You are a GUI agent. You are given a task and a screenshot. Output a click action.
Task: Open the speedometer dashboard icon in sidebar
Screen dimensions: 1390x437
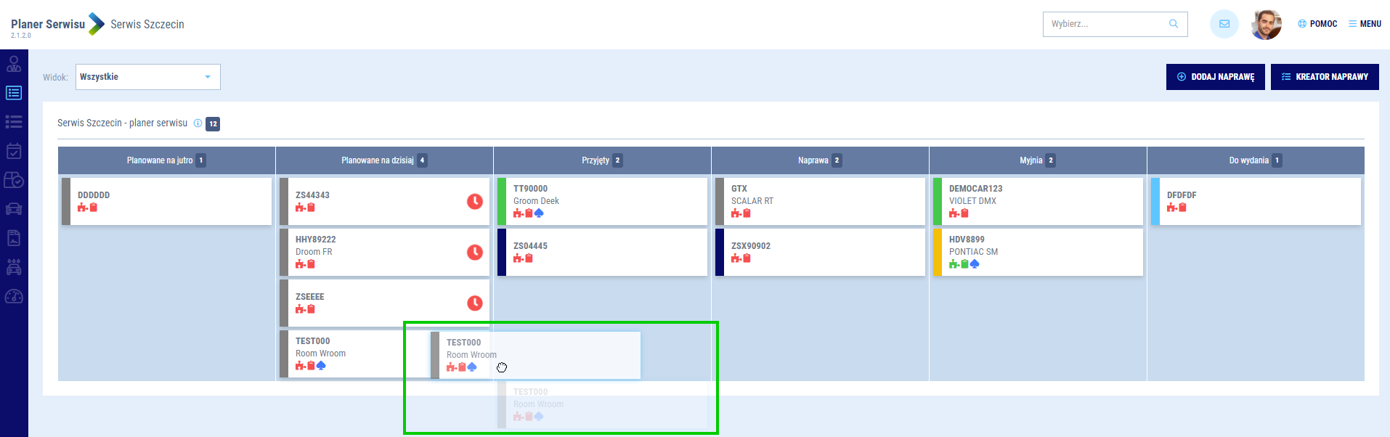(x=14, y=296)
